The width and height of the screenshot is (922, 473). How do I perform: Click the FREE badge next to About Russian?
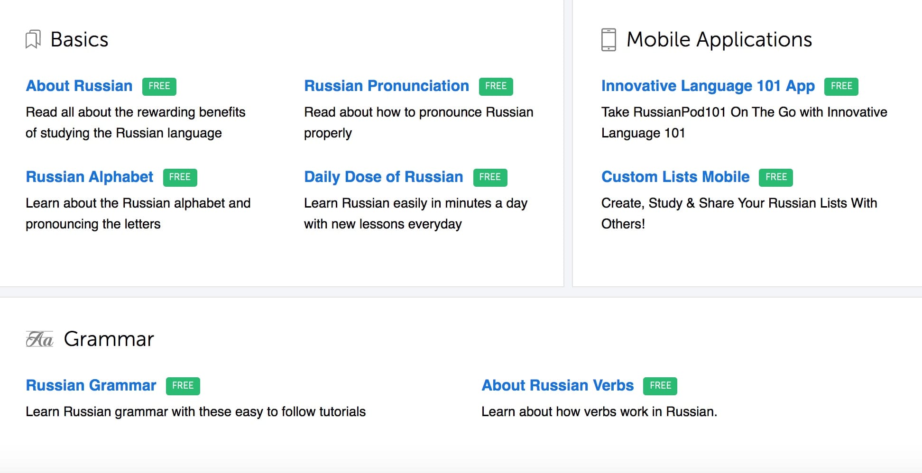click(x=159, y=86)
